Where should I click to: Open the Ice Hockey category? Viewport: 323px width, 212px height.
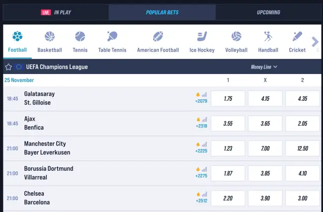[x=202, y=37]
